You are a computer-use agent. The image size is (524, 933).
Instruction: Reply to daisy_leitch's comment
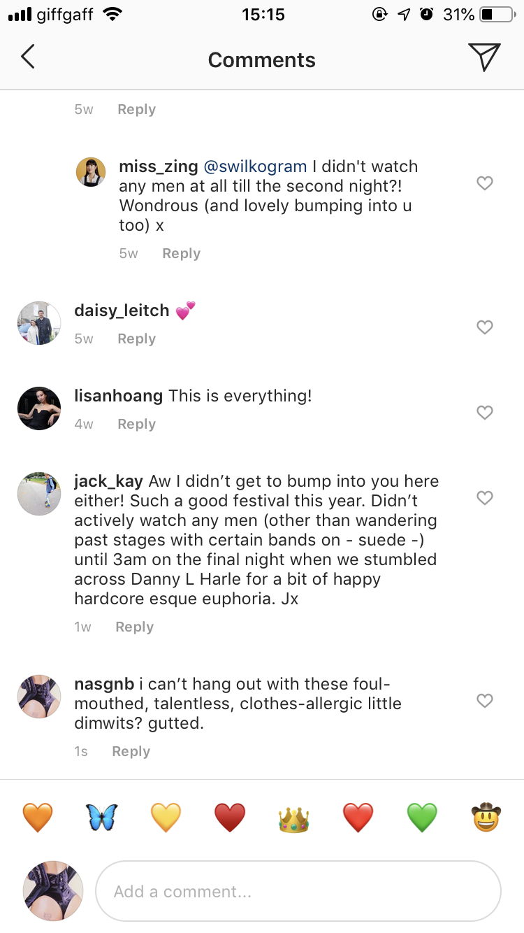point(136,339)
